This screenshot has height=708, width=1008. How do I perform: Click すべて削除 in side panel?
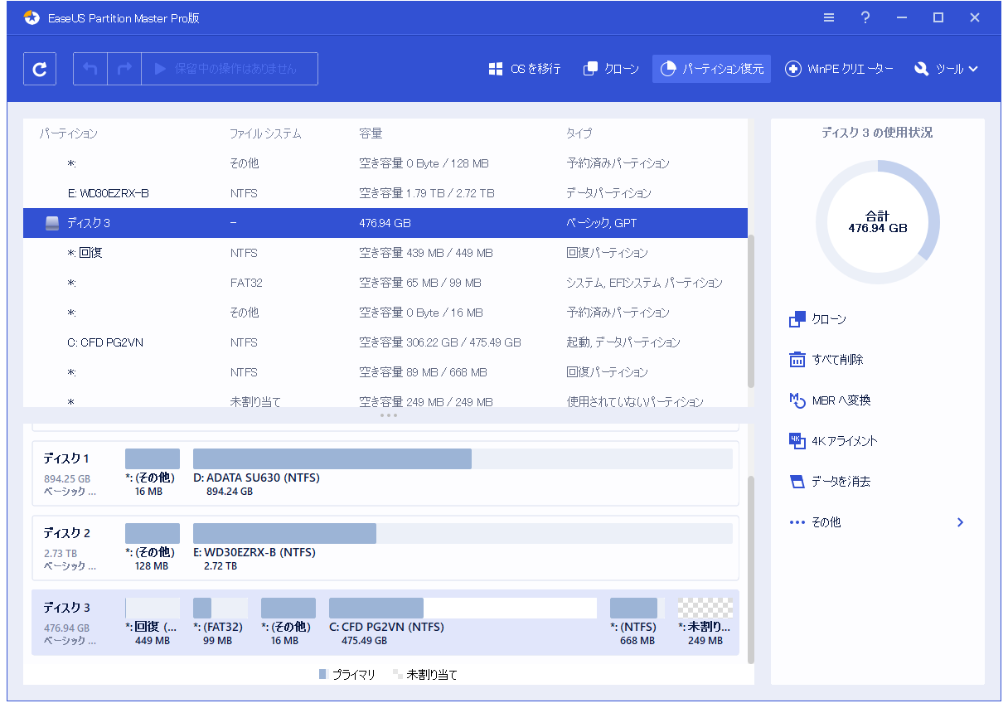click(x=826, y=360)
